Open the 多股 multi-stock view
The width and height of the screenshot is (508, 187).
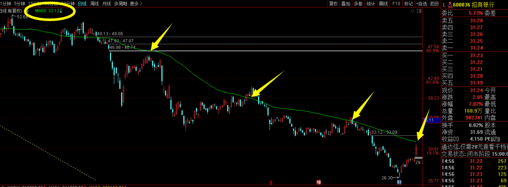358,4
